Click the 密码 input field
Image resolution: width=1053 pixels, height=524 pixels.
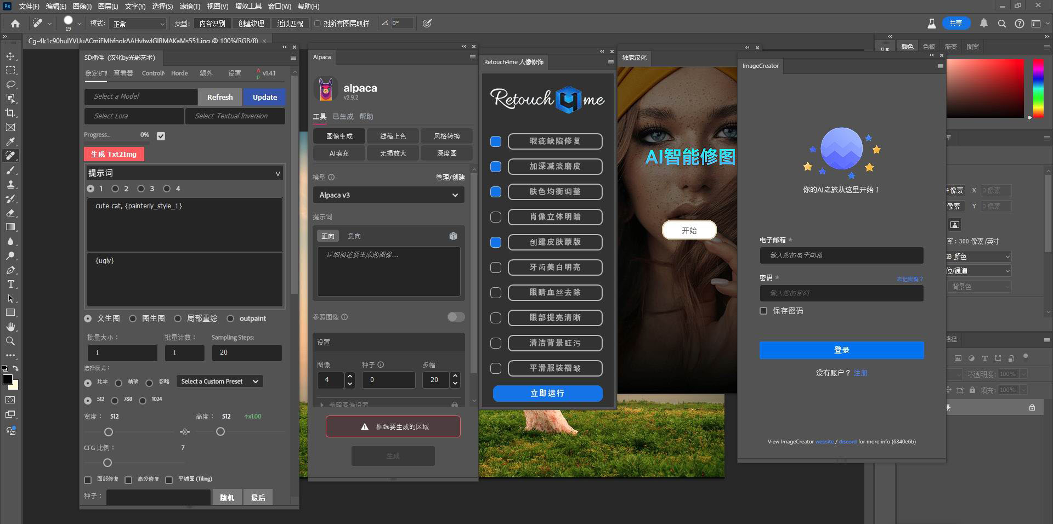[841, 293]
